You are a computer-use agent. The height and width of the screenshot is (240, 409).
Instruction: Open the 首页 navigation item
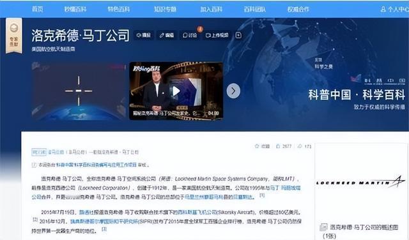tap(37, 9)
